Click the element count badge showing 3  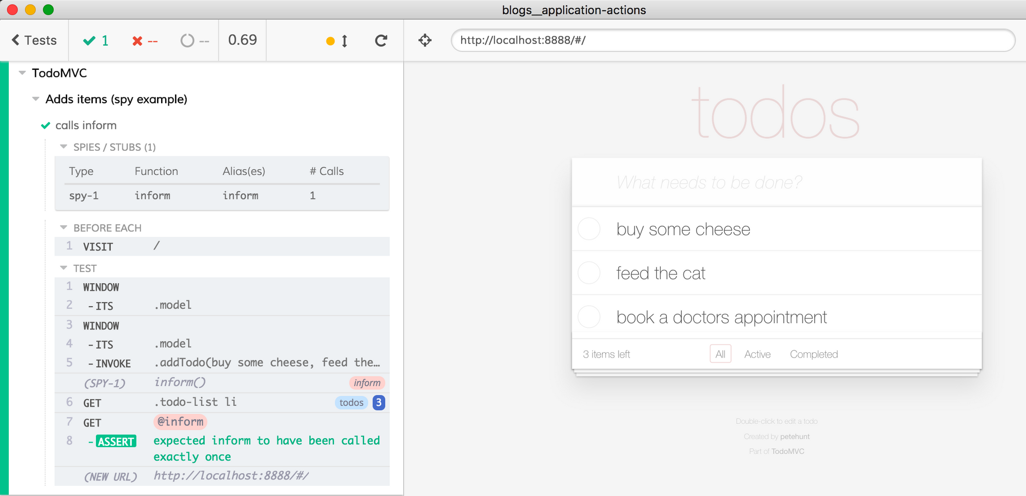pyautogui.click(x=379, y=403)
